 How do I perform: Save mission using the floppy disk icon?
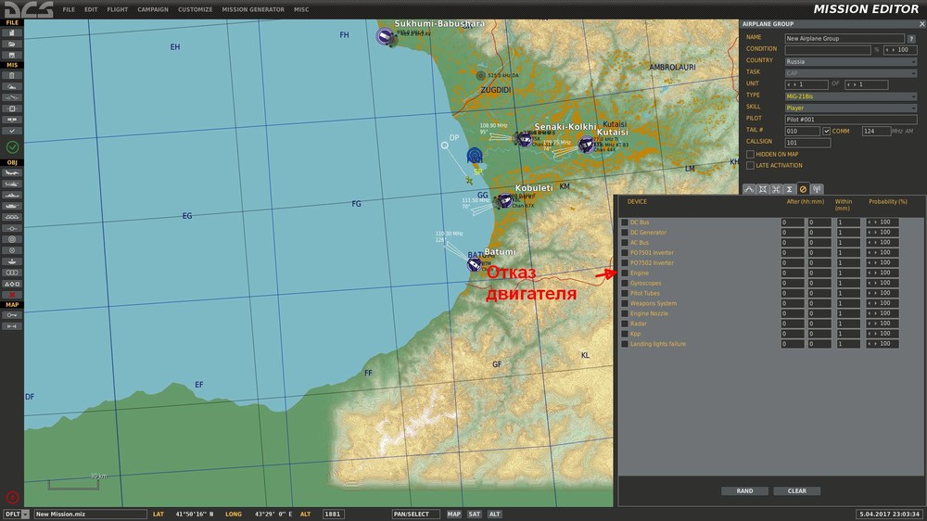point(12,55)
